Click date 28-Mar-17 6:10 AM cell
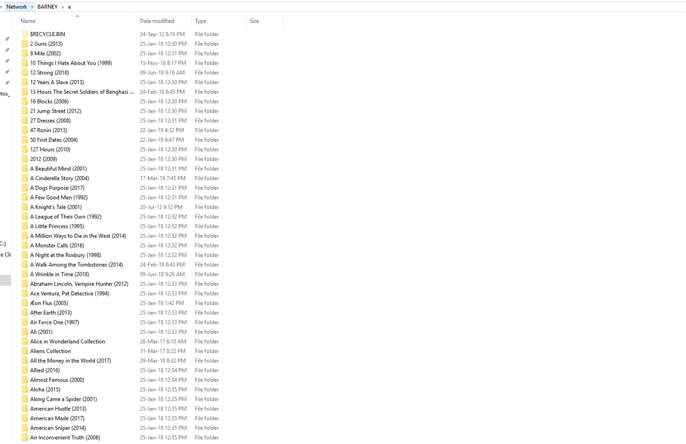Image resolution: width=686 pixels, height=444 pixels. tap(163, 342)
